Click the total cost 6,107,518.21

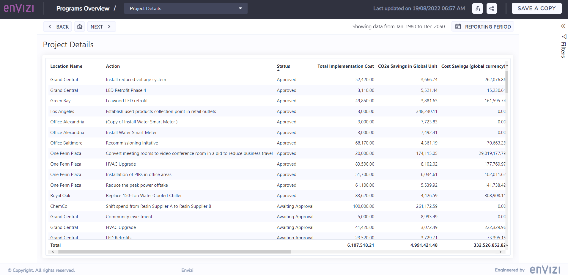click(361, 245)
